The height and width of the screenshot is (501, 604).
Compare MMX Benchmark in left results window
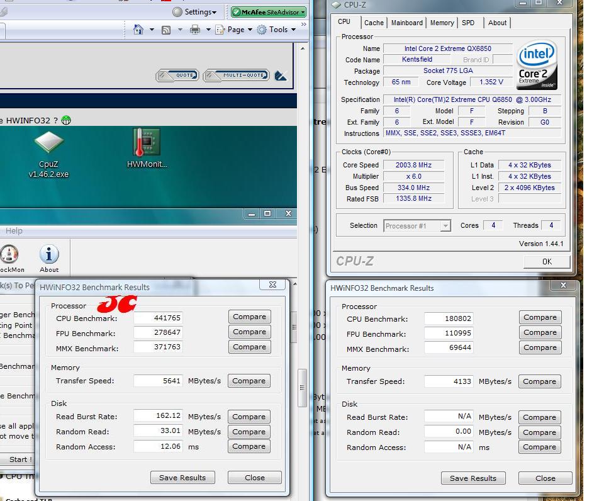[x=249, y=347]
